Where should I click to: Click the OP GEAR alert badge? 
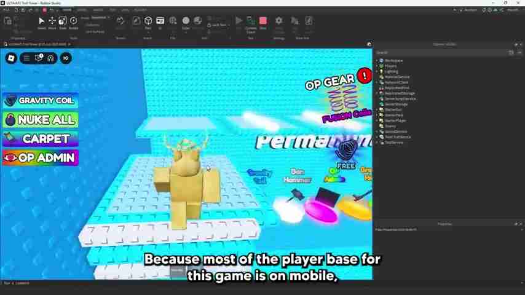click(365, 76)
